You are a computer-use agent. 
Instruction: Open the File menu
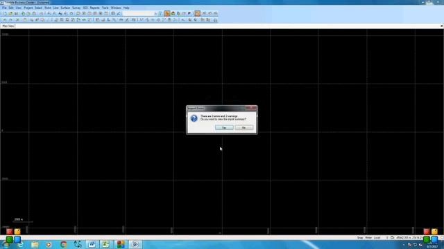[4, 8]
